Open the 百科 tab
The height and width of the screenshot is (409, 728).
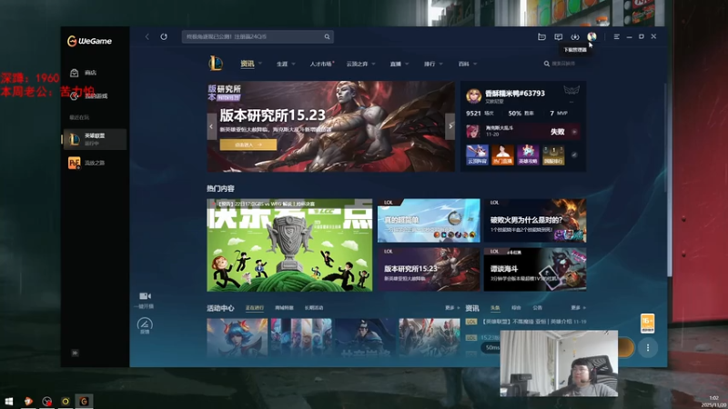point(463,64)
